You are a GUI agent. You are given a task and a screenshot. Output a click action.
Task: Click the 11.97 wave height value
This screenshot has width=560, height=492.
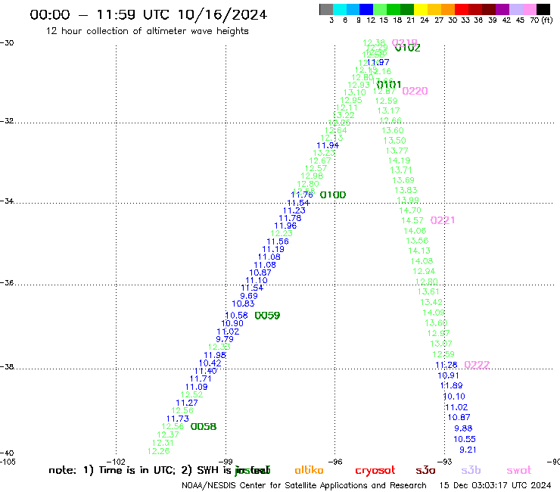click(378, 63)
